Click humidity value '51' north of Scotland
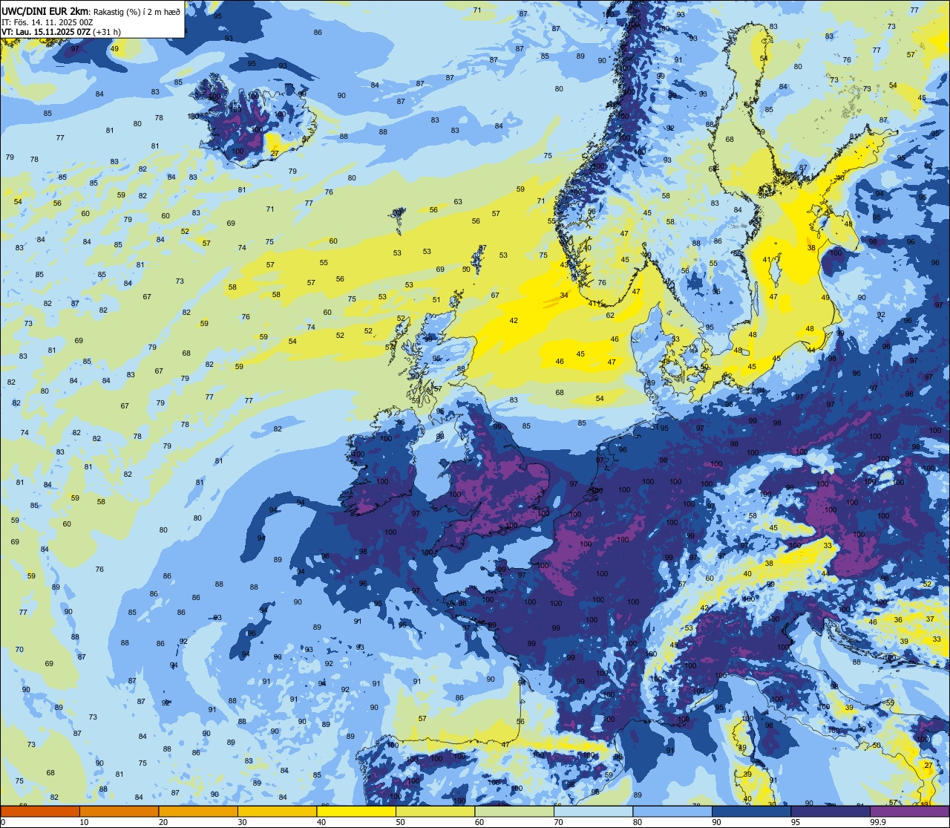Image resolution: width=950 pixels, height=828 pixels. pos(436,301)
